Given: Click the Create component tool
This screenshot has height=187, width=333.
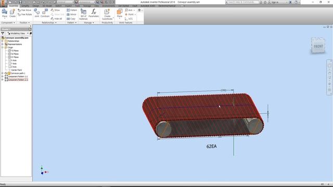Looking at the screenshot, I should [12, 13].
